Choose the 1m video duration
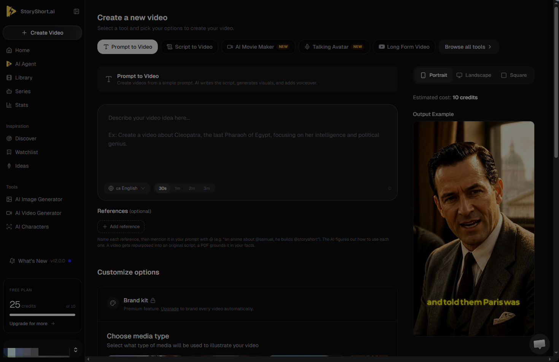 [x=178, y=188]
